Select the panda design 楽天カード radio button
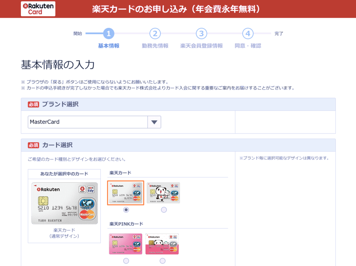This screenshot has width=356, height=266. click(164, 210)
